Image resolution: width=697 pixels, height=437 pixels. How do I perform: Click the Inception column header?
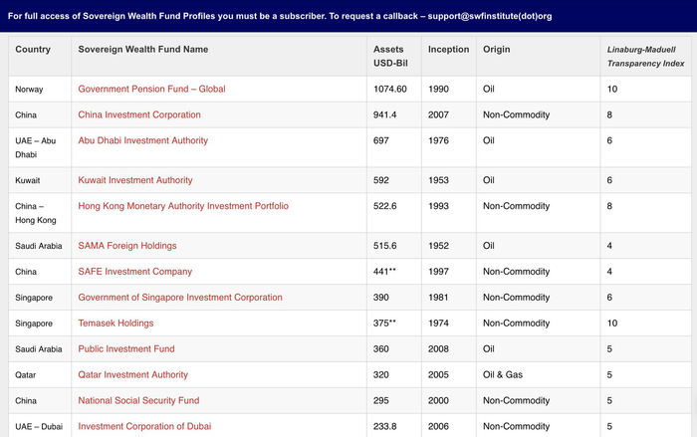[448, 49]
